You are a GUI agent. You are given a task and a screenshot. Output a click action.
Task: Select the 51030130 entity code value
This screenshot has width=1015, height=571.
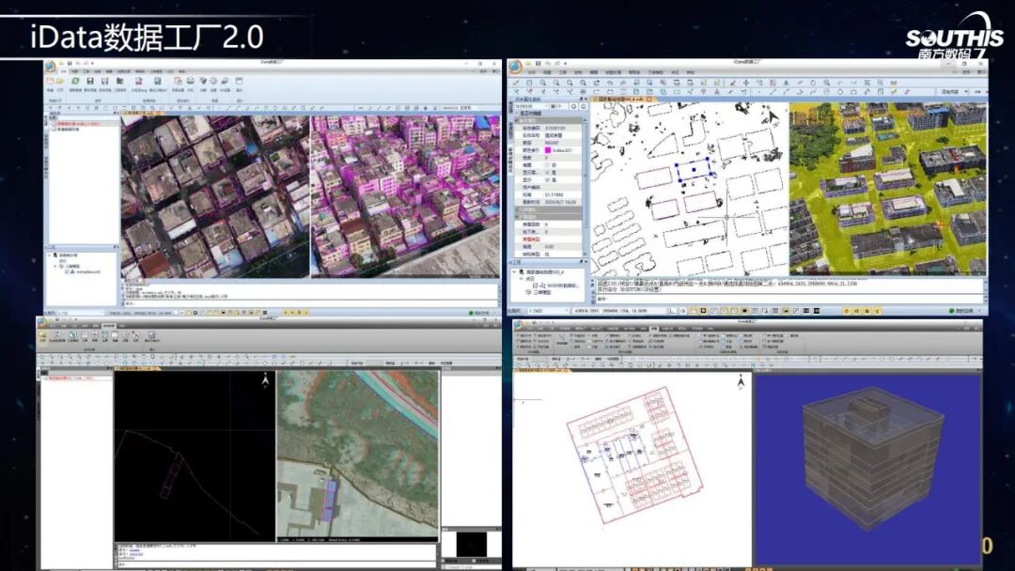[554, 128]
